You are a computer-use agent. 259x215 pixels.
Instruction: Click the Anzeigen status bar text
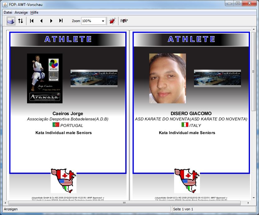11,209
